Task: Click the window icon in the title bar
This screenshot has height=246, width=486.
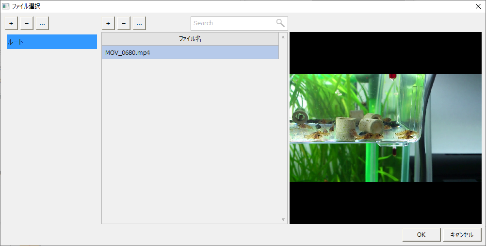Action: [6, 6]
